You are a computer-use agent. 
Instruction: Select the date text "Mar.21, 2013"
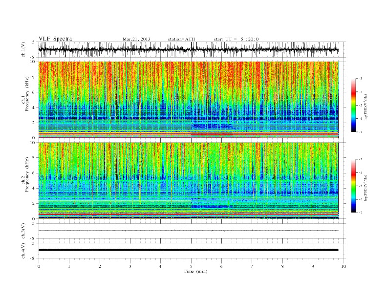[136, 39]
